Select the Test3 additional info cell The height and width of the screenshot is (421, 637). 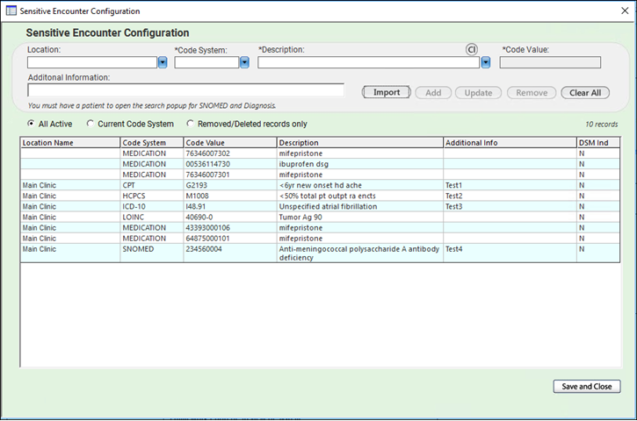pyautogui.click(x=510, y=206)
